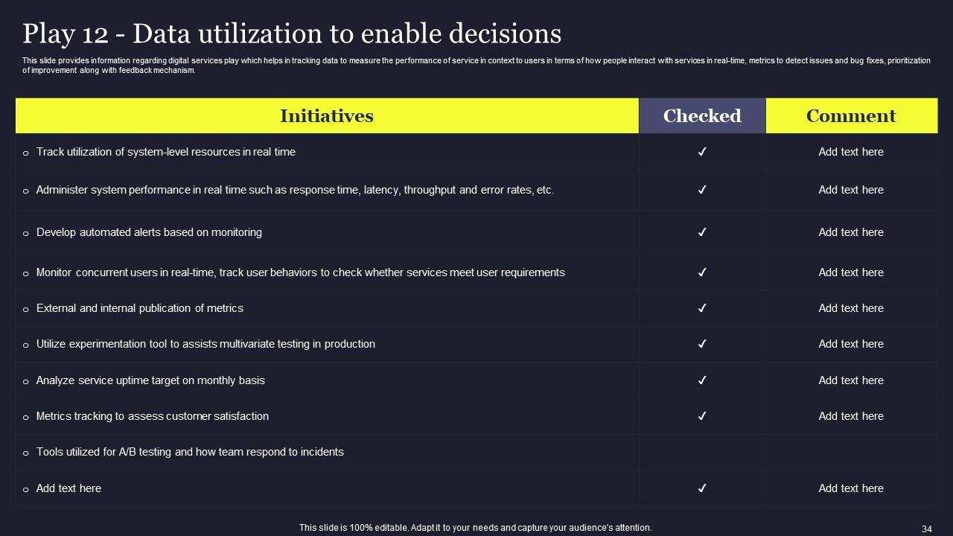The width and height of the screenshot is (953, 536).
Task: Click checkmark for Metrics tracking row
Action: (x=701, y=416)
